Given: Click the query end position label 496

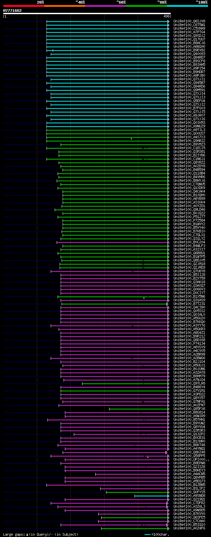Looking at the screenshot, I should (x=166, y=16).
